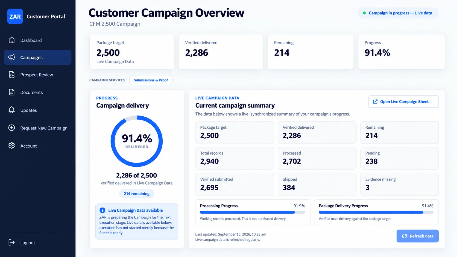Click the Refresh data button
This screenshot has width=457, height=257.
click(x=417, y=236)
